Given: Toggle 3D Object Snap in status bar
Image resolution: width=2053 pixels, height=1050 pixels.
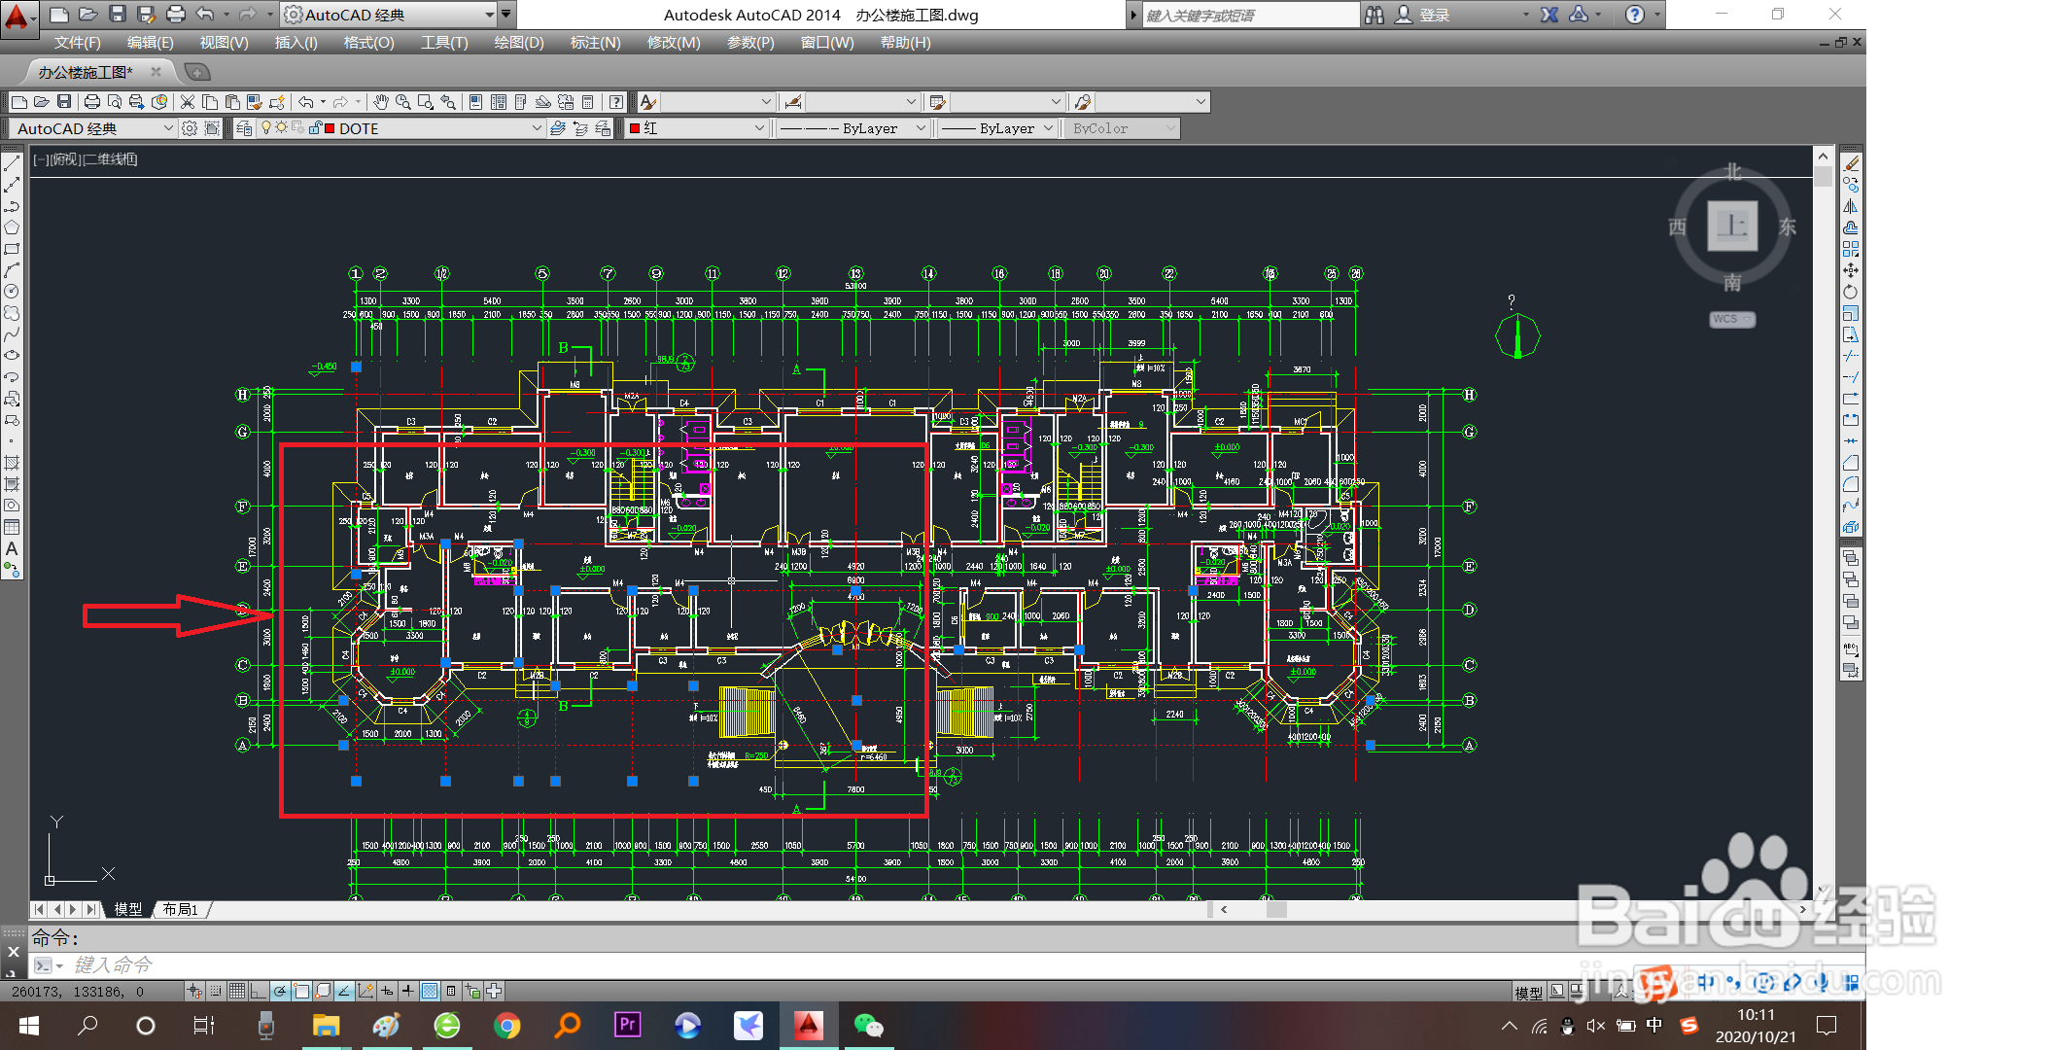Looking at the screenshot, I should tap(323, 991).
